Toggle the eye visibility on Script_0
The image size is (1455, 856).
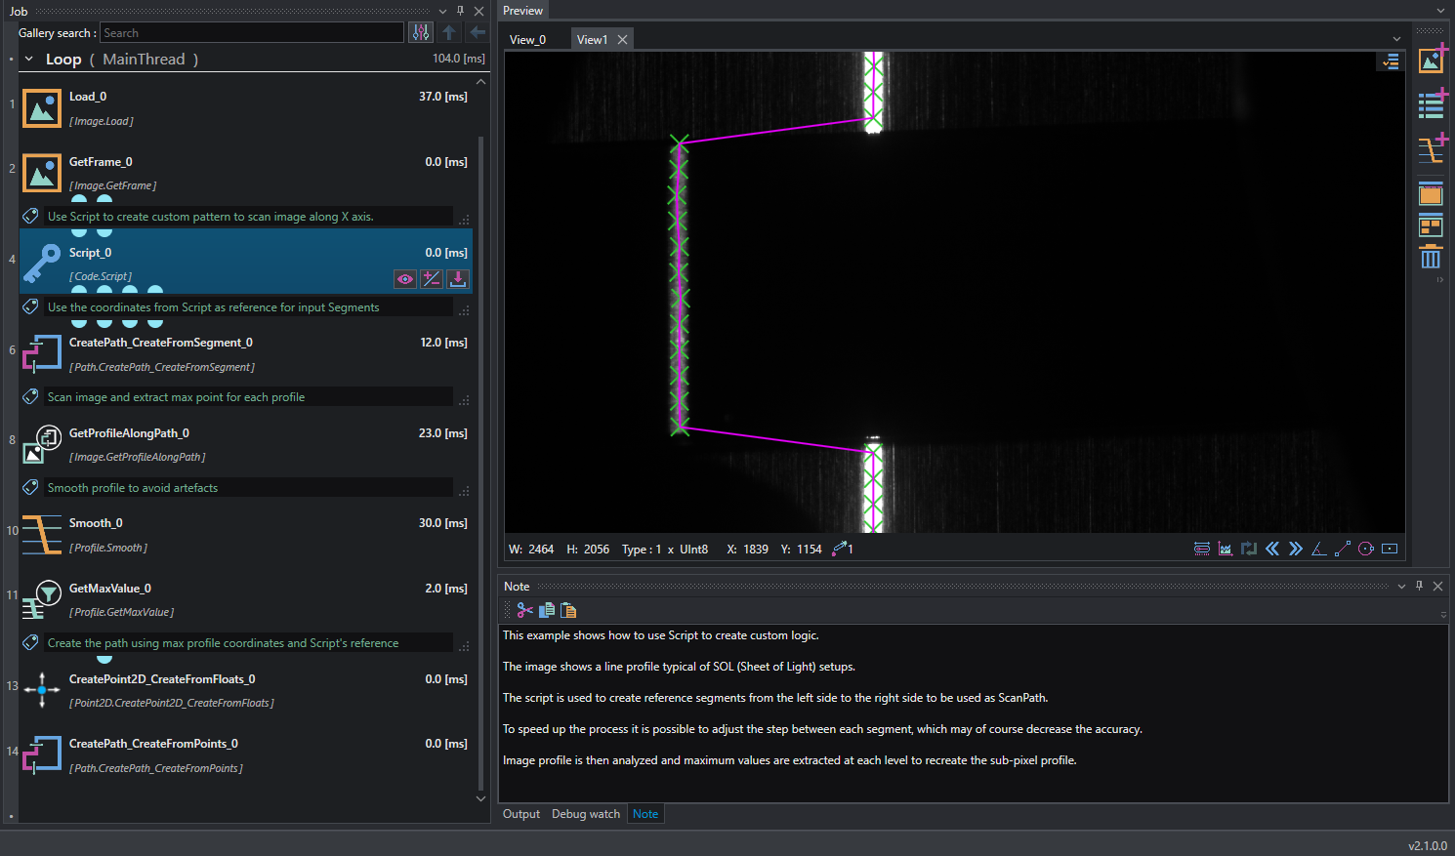tap(404, 279)
